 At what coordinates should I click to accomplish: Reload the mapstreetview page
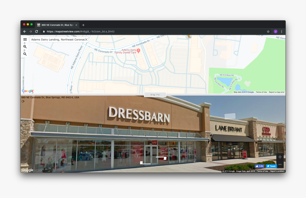point(37,31)
